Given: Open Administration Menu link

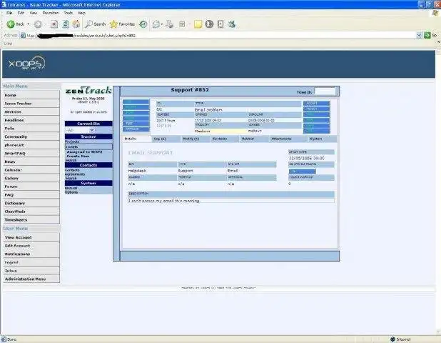Looking at the screenshot, I should click(x=31, y=279).
